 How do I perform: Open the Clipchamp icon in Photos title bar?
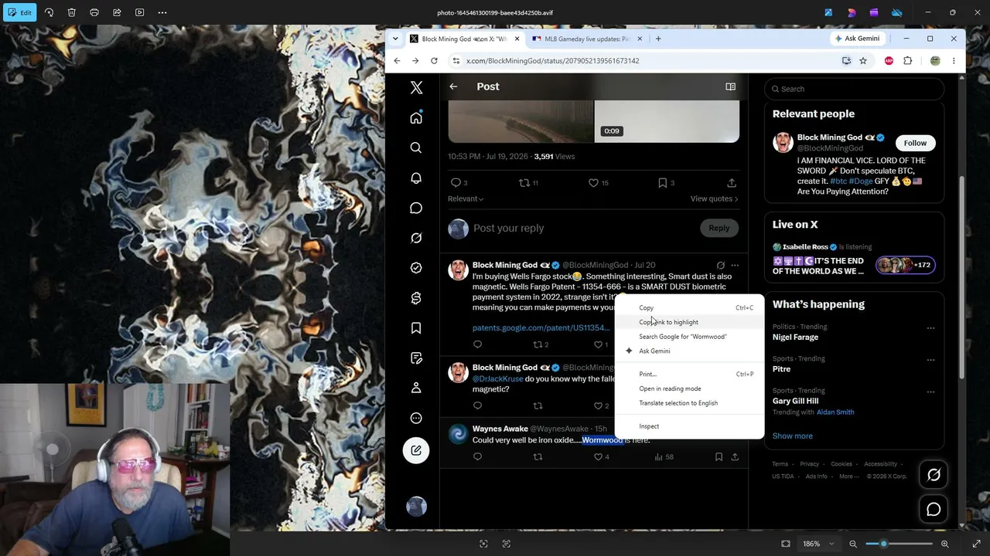(874, 12)
